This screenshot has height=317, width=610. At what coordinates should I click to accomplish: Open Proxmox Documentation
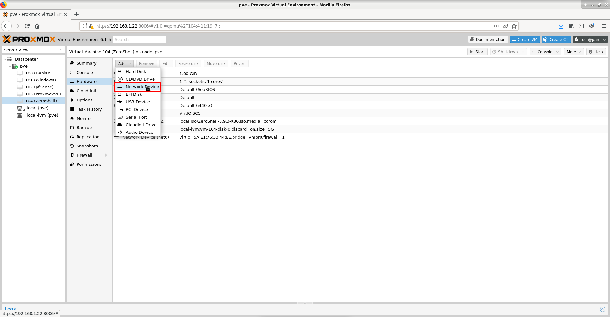488,39
